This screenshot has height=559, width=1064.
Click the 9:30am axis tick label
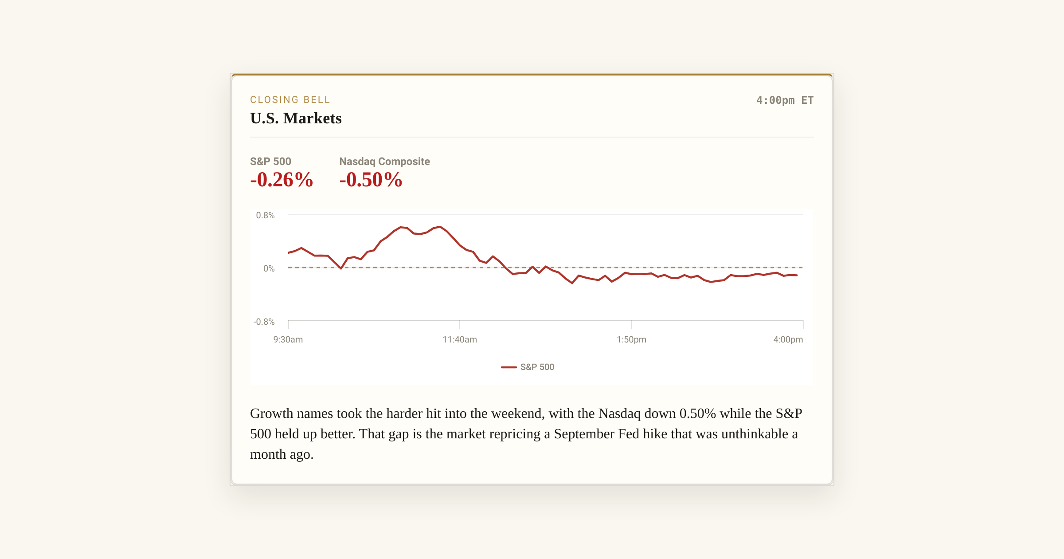tap(288, 339)
